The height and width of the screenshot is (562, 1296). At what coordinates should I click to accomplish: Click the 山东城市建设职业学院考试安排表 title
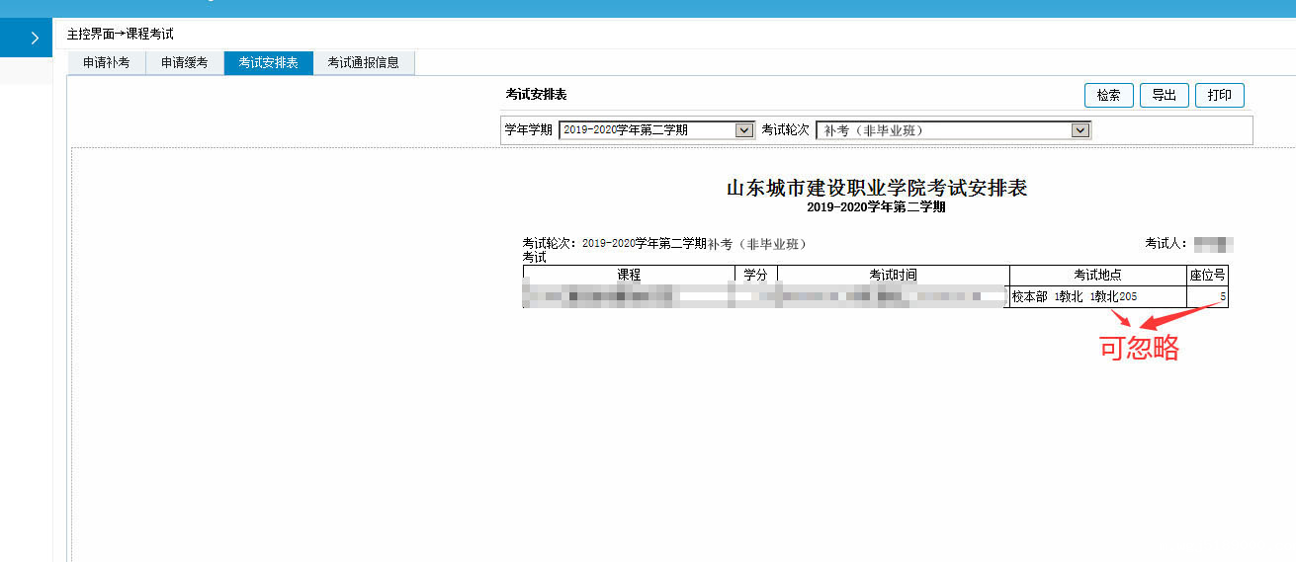(x=876, y=188)
